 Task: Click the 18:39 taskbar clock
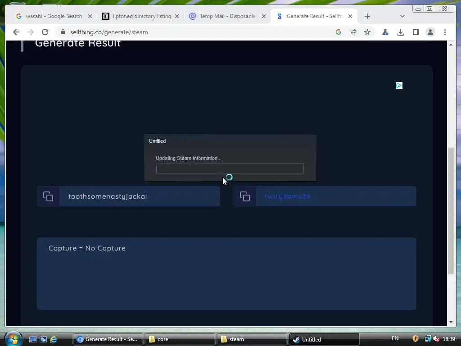449,339
